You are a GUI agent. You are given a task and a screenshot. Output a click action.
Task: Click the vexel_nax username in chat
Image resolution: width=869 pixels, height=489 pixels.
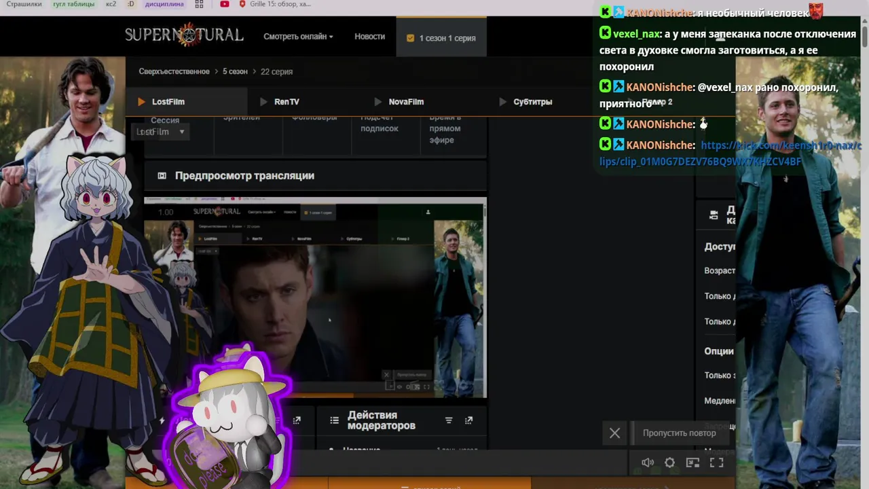tap(637, 34)
